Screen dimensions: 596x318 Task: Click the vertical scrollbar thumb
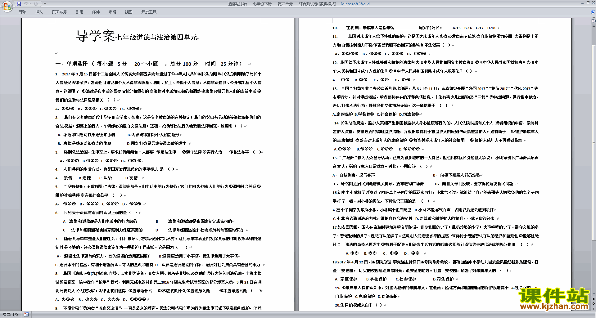click(x=594, y=143)
